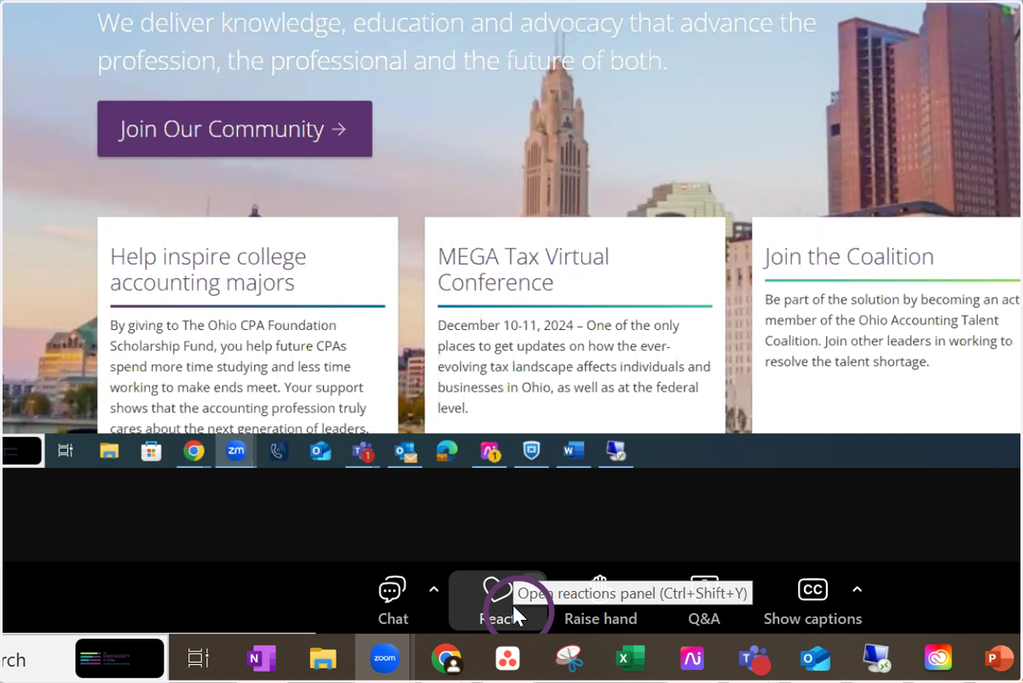Open AI app with yellow badge in shared taskbar
This screenshot has height=683, width=1023.
point(490,452)
